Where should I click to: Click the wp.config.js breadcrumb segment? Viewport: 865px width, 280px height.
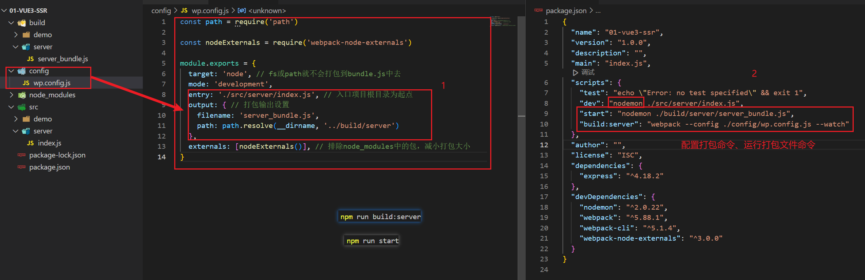[210, 11]
